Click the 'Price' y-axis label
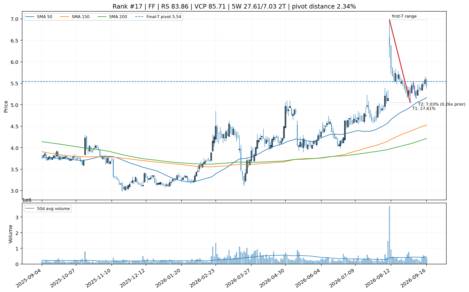 pyautogui.click(x=6, y=107)
